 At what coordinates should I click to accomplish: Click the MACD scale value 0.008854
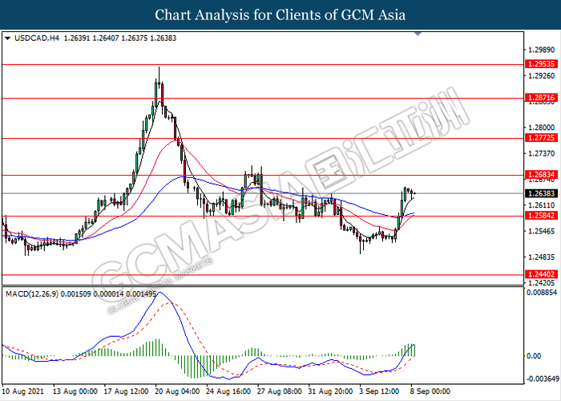coord(542,293)
